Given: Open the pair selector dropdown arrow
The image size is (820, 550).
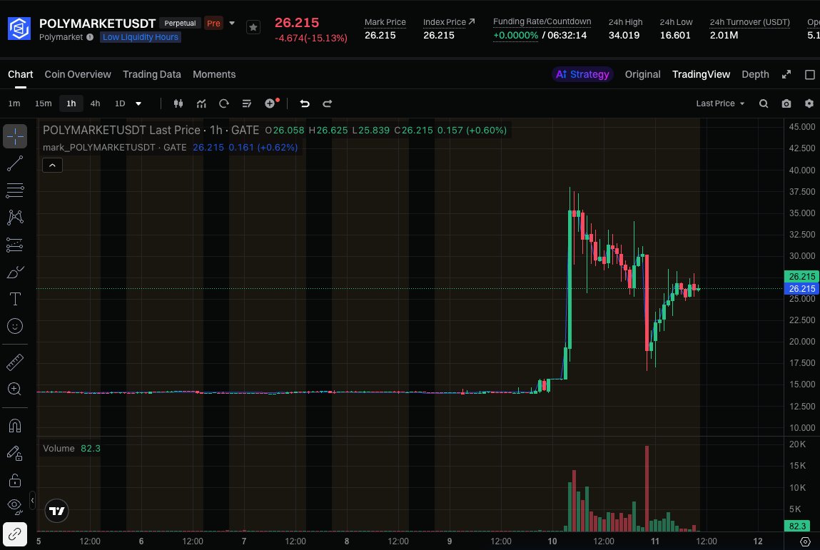Looking at the screenshot, I should click(232, 23).
